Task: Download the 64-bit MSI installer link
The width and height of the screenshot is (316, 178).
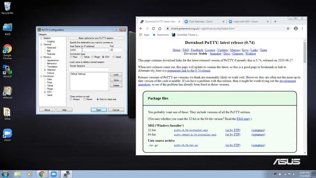Action: 195,134
